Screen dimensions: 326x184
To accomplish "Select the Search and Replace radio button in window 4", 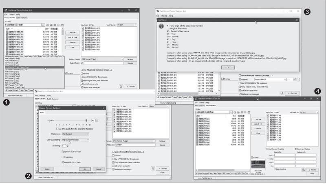I will tap(296, 149).
